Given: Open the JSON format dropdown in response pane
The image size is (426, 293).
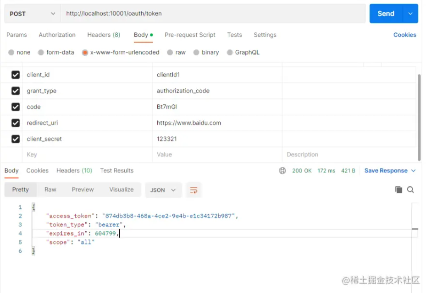Looking at the screenshot, I should tap(163, 190).
